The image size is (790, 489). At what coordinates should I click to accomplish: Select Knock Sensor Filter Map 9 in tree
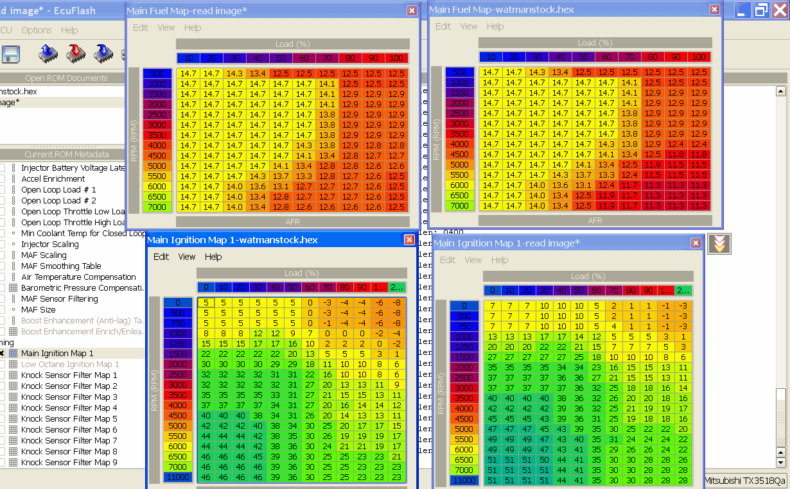point(69,463)
